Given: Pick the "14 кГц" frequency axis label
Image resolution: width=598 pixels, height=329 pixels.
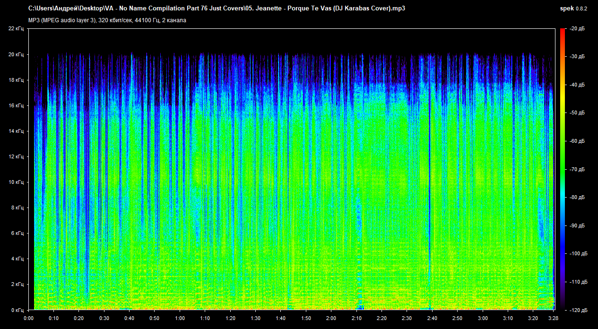Looking at the screenshot, I should pos(17,131).
